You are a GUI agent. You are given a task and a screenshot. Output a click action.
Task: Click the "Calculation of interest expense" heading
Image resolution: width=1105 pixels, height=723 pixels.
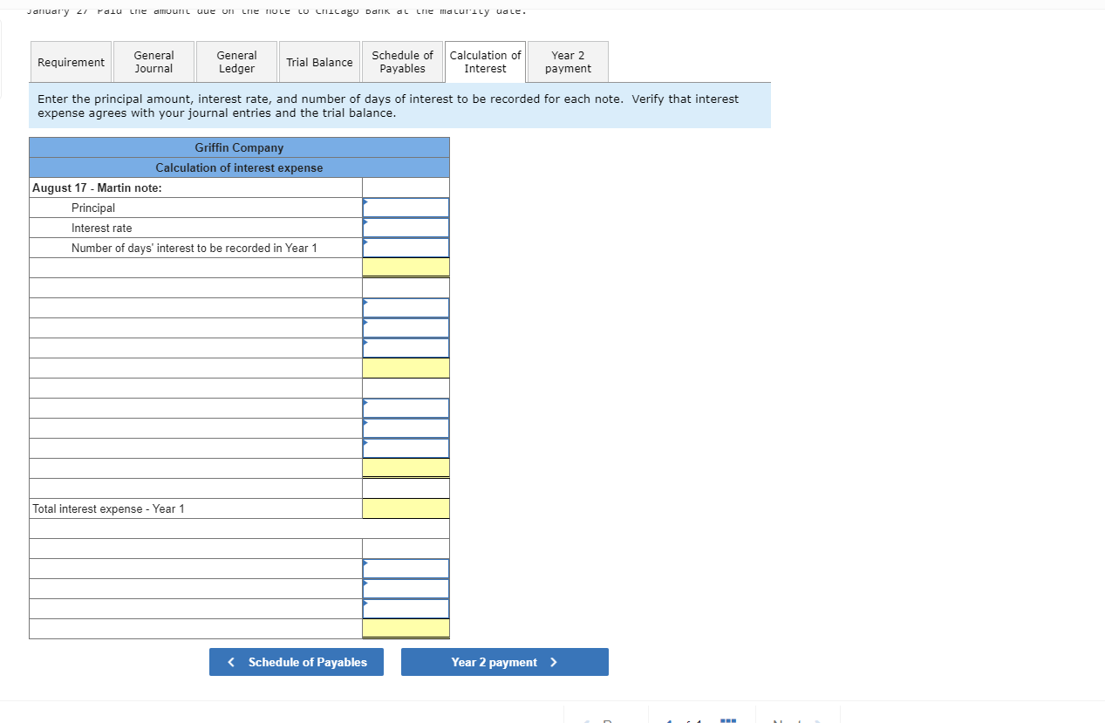(x=239, y=167)
